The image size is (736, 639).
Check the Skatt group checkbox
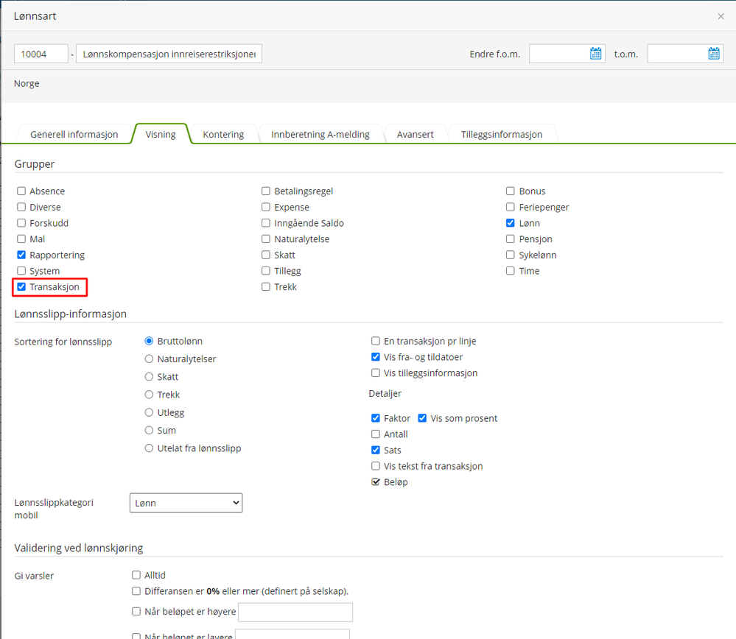tap(266, 255)
